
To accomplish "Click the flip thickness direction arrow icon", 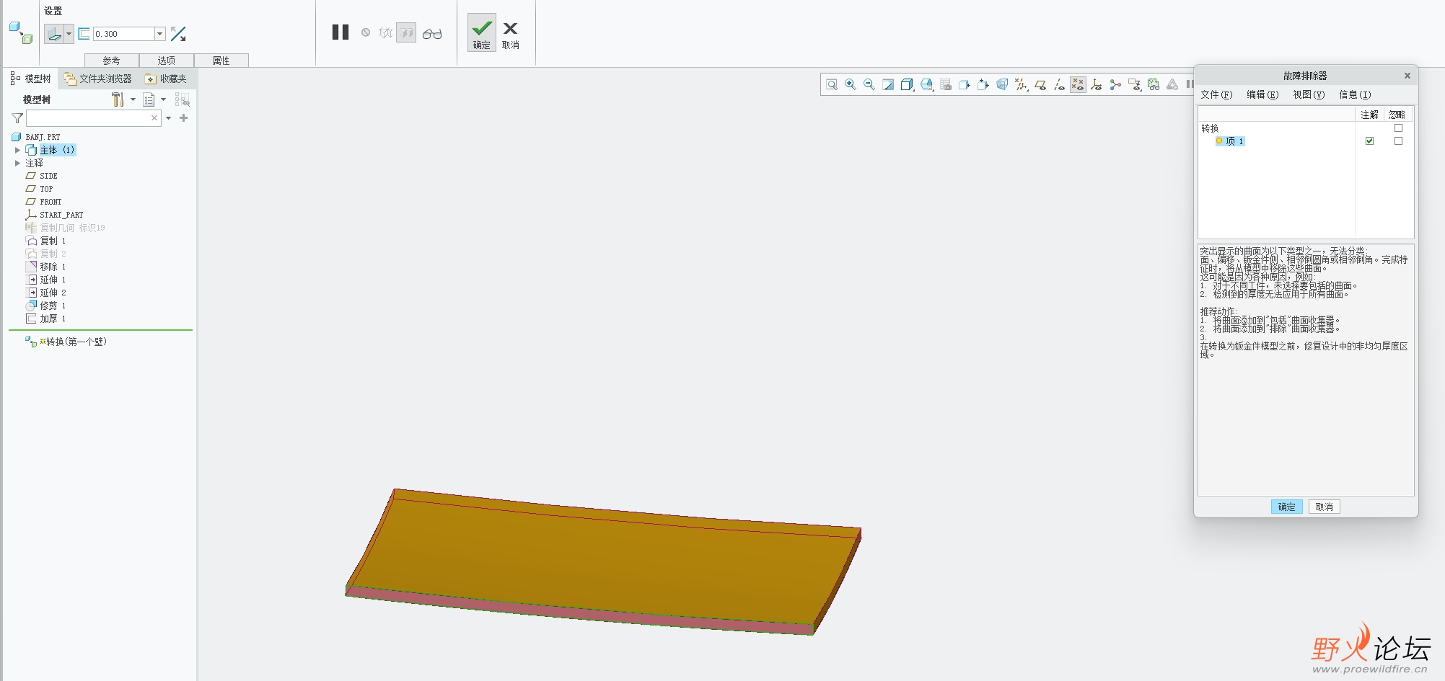I will coord(178,34).
